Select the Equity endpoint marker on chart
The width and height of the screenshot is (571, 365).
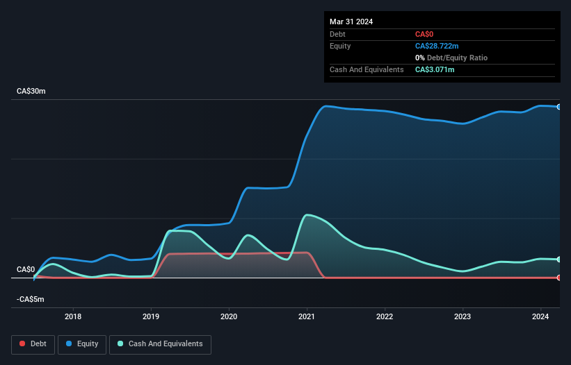pos(559,107)
